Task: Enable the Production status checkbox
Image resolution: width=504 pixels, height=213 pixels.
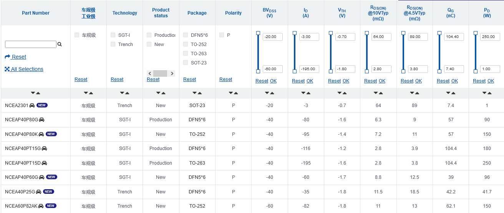Action: pos(149,35)
